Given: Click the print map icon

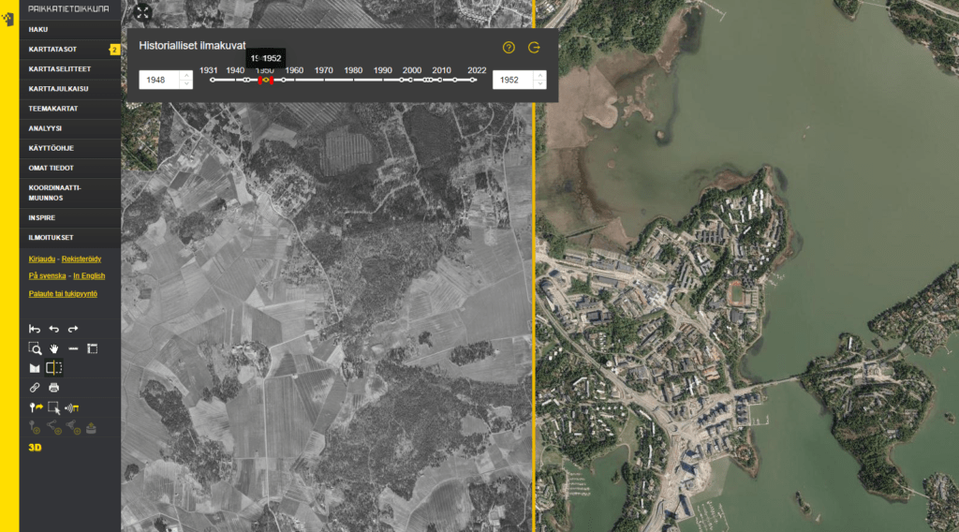Looking at the screenshot, I should click(54, 387).
